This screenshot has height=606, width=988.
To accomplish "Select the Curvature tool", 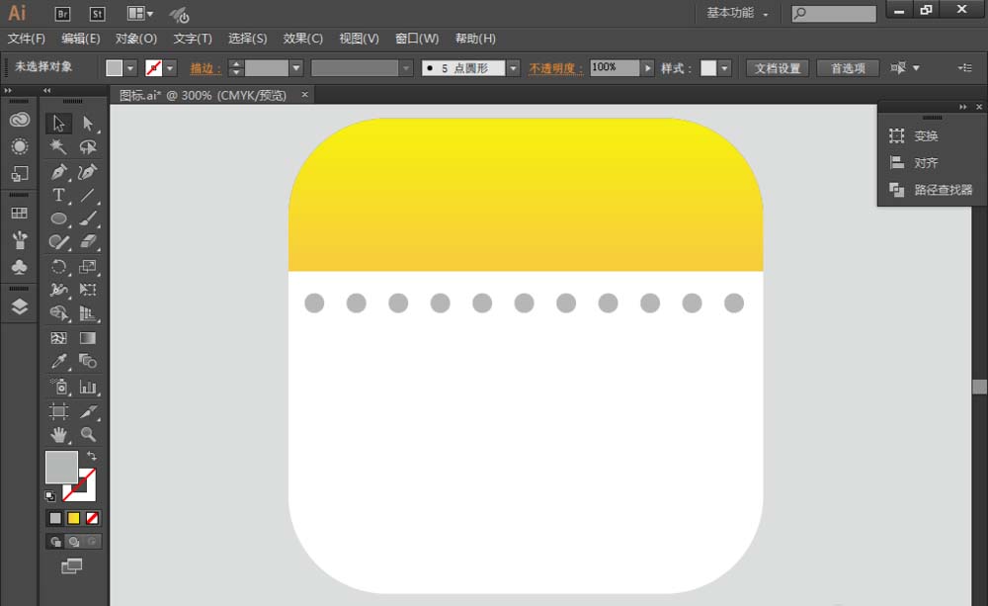I will click(88, 171).
